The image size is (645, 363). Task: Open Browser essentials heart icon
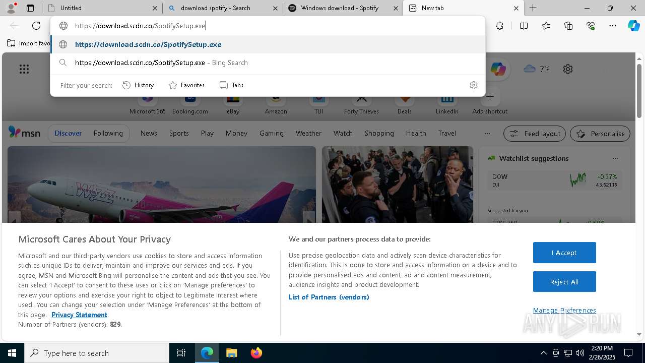591,26
